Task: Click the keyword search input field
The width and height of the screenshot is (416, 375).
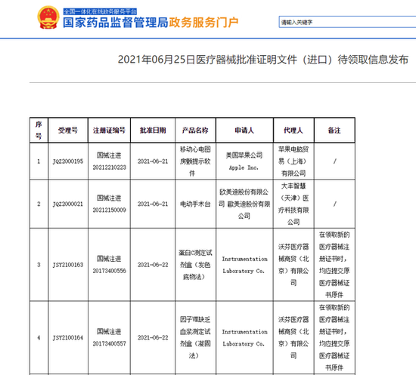Action: (347, 22)
